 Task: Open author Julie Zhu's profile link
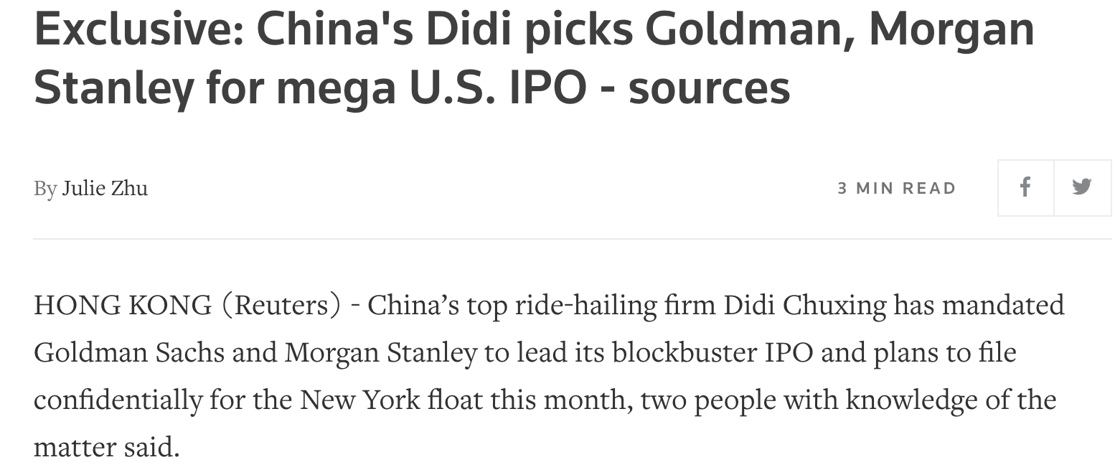[105, 188]
